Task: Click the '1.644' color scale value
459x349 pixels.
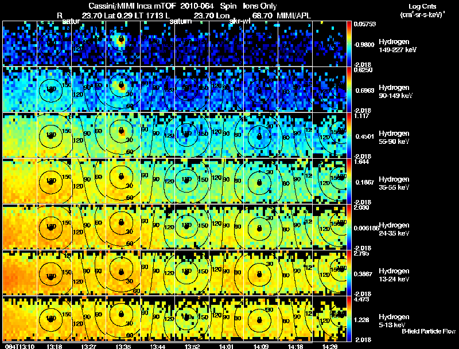Action: (x=361, y=162)
